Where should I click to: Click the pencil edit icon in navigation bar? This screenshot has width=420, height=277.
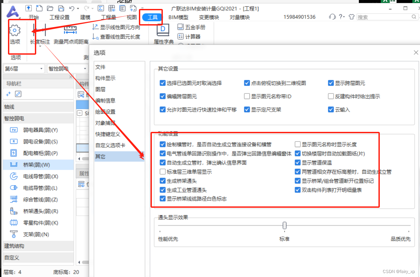click(18, 94)
